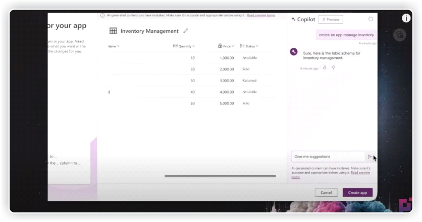Click the Preview button next to Copilot

331,19
